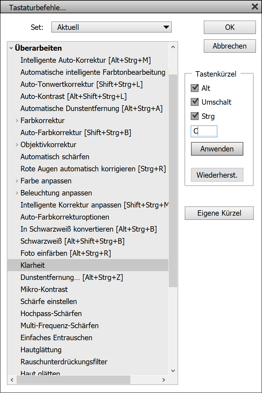Expand the Farbe anpassen subgroup
262x393 pixels.
17,181
